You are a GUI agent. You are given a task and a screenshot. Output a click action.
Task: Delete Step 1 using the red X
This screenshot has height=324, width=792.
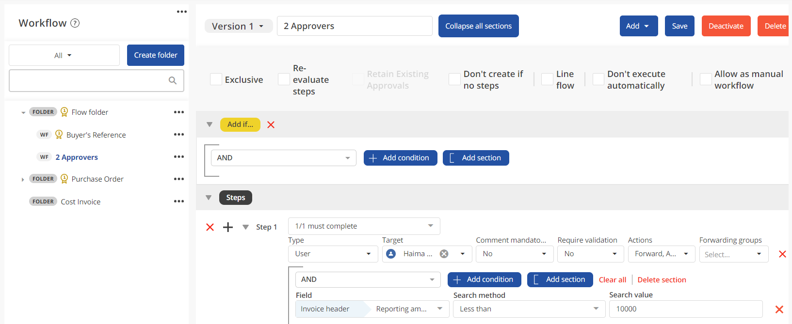tap(210, 227)
